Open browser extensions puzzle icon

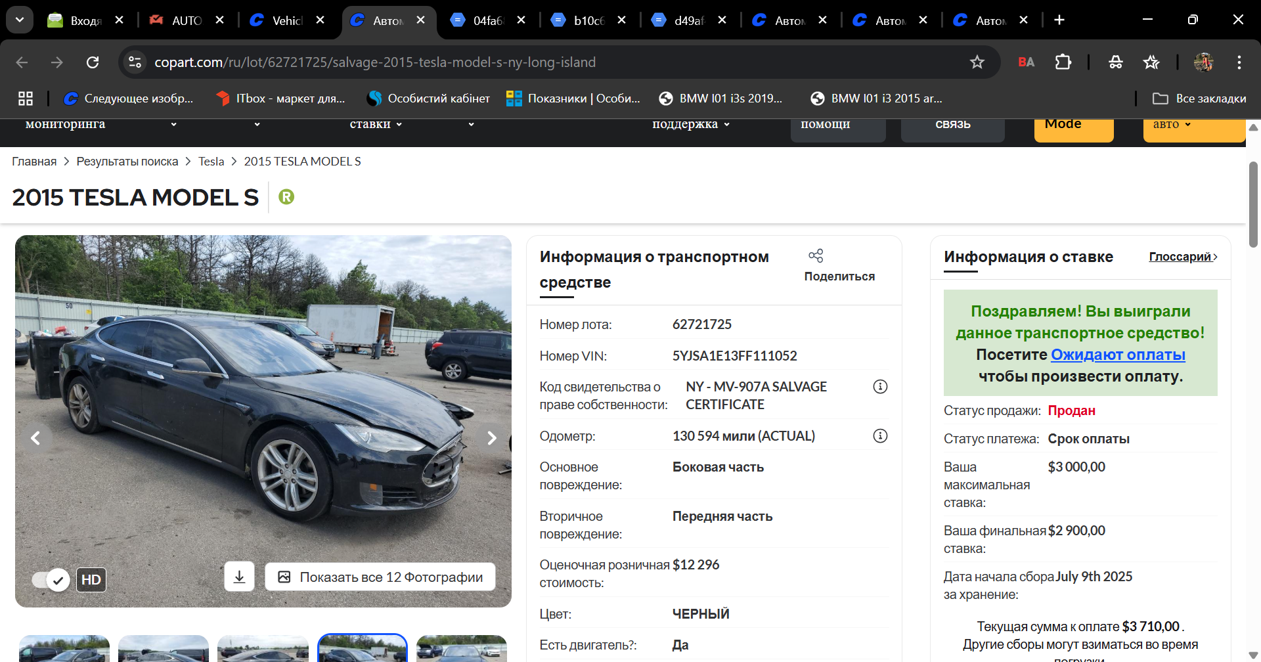(1063, 62)
